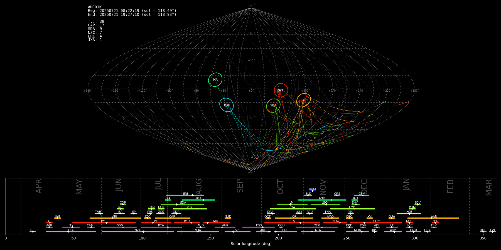Click the AUG month label in timeline

pyautogui.click(x=199, y=186)
